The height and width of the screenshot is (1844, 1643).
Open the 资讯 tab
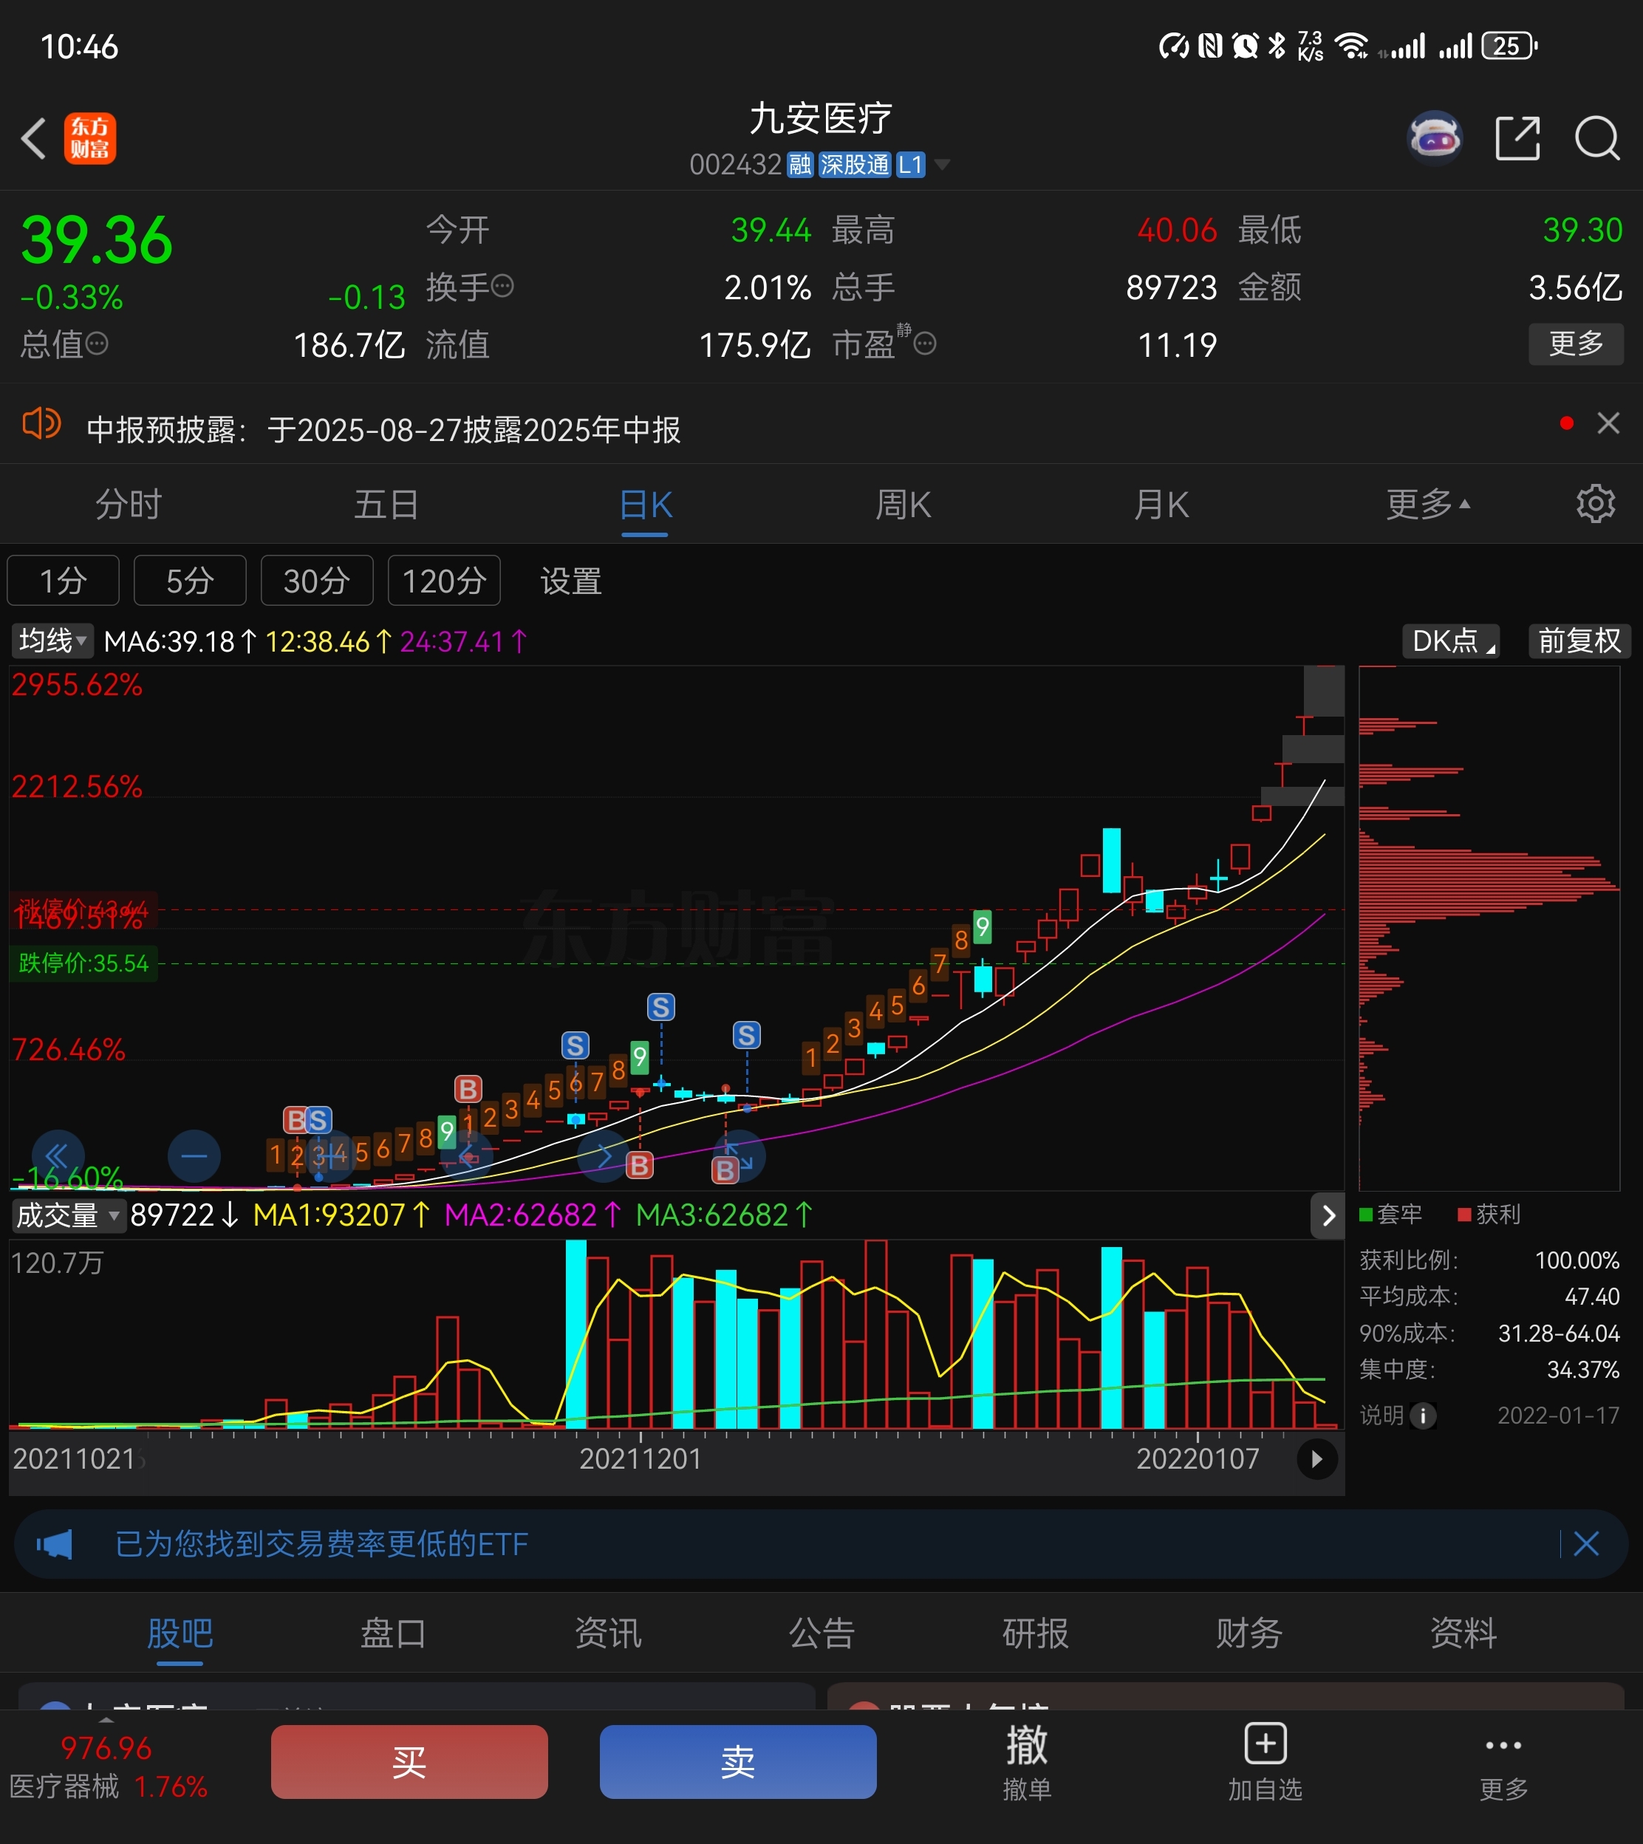click(607, 1633)
